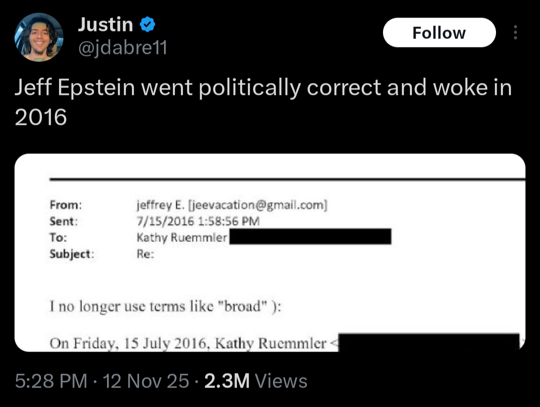Screen dimensions: 540x407
Task: Open the @jdabre11 handle link
Action: (x=122, y=48)
